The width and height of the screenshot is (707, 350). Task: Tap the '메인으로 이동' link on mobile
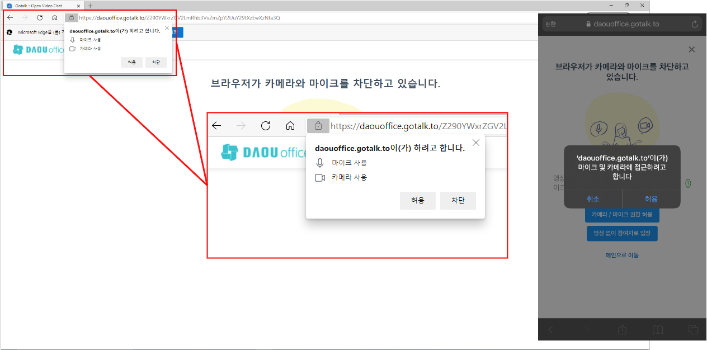pyautogui.click(x=622, y=255)
